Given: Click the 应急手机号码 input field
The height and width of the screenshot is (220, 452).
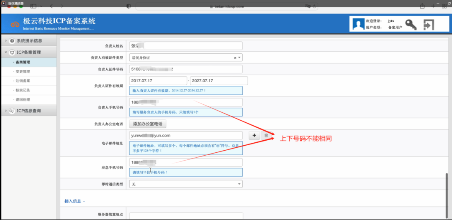Looking at the screenshot, I should (x=186, y=162).
